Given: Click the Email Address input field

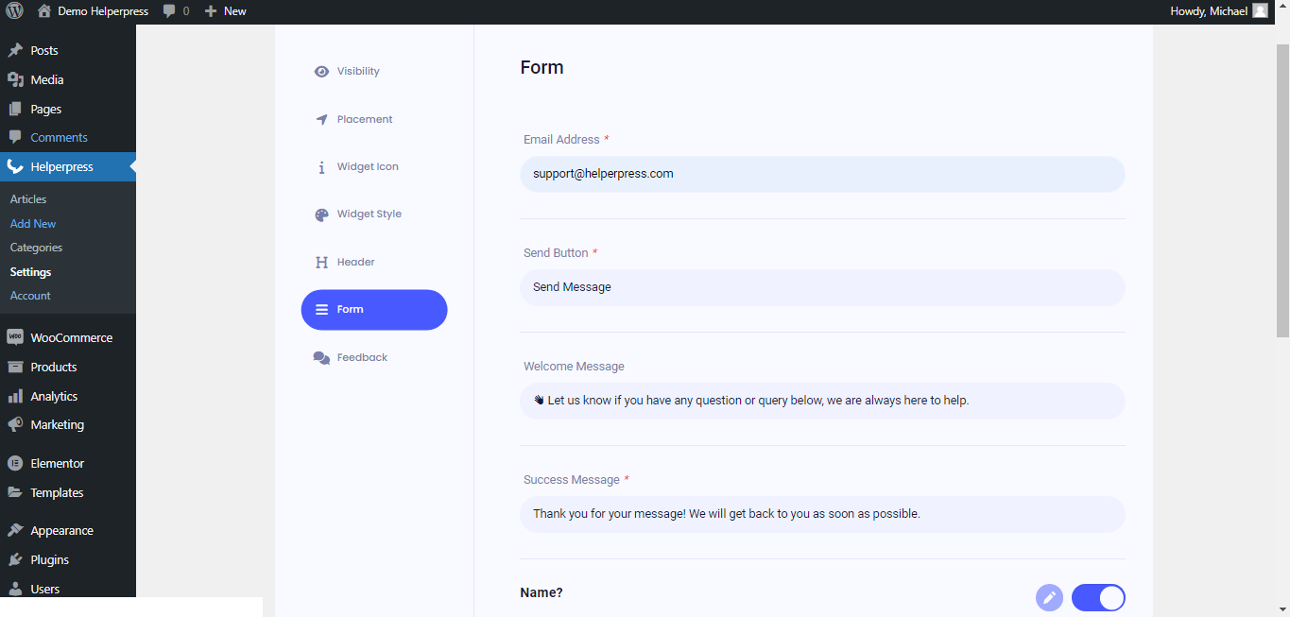Looking at the screenshot, I should point(822,174).
